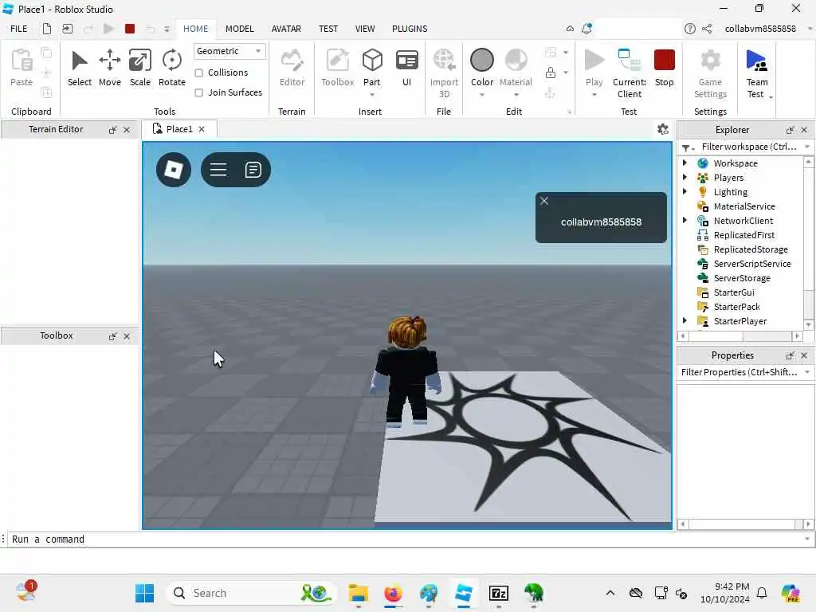Open the chat icon in viewport
Screen dimensions: 816x612
(x=253, y=170)
